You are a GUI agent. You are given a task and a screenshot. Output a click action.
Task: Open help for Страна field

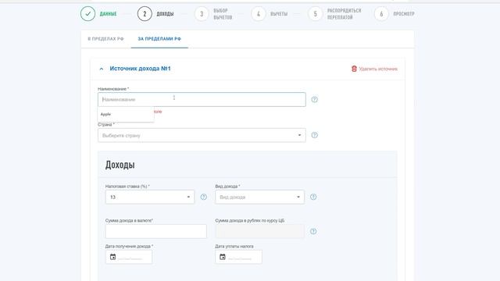[x=314, y=135]
